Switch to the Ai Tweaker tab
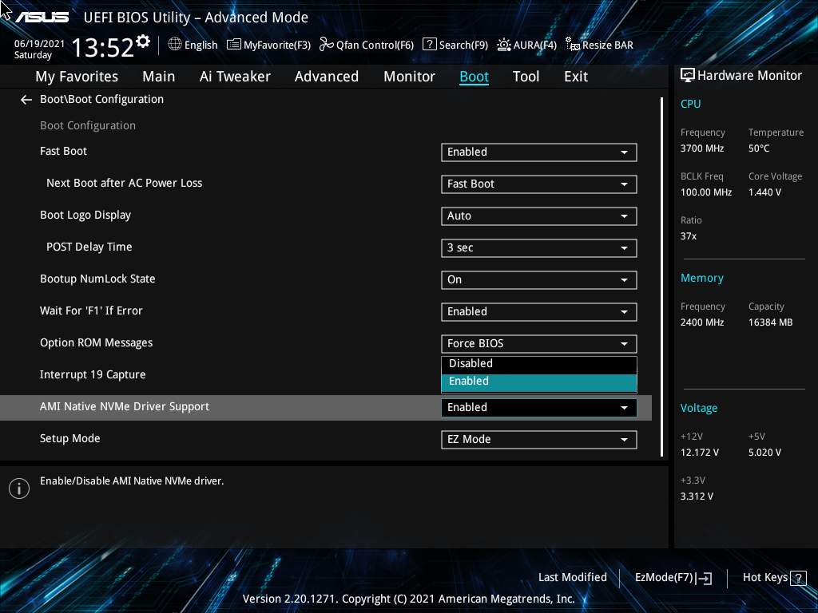Image resolution: width=818 pixels, height=613 pixels. (235, 76)
